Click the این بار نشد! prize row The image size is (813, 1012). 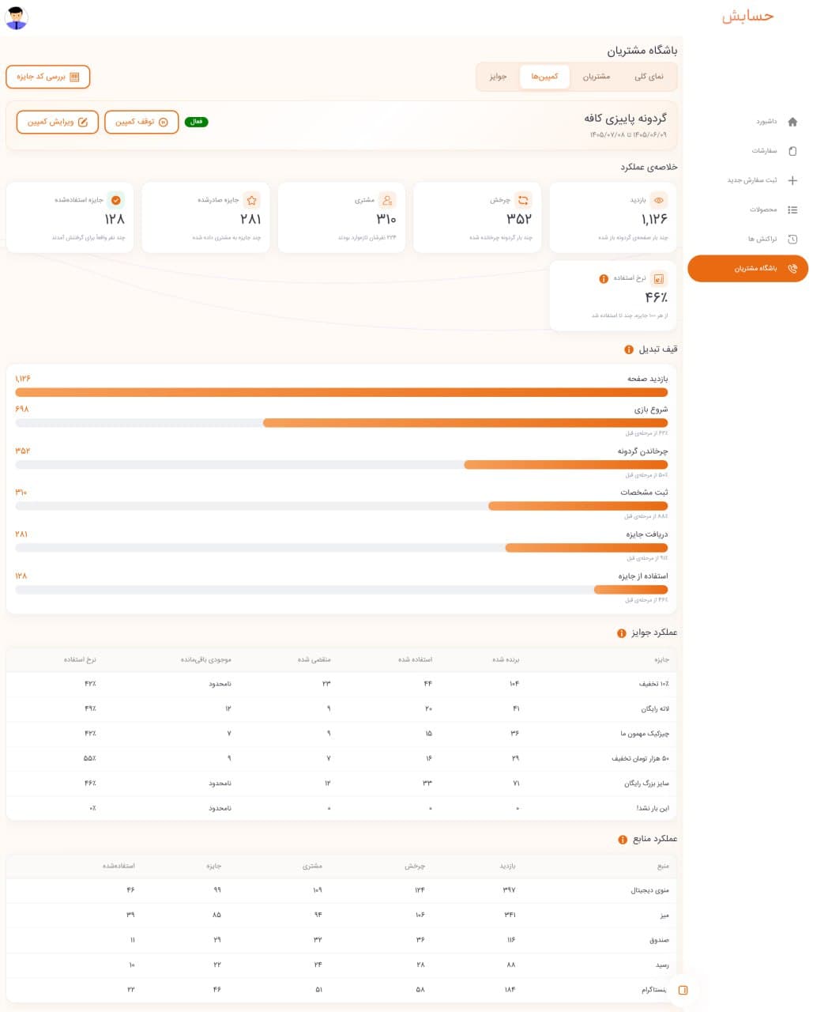point(341,809)
